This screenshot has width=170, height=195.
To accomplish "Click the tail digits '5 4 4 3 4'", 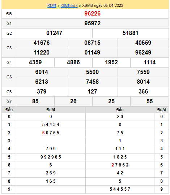I will pyautogui.click(x=51, y=125).
